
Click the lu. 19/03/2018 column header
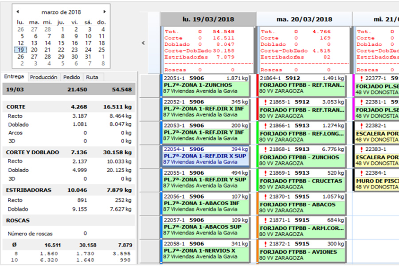pos(208,20)
